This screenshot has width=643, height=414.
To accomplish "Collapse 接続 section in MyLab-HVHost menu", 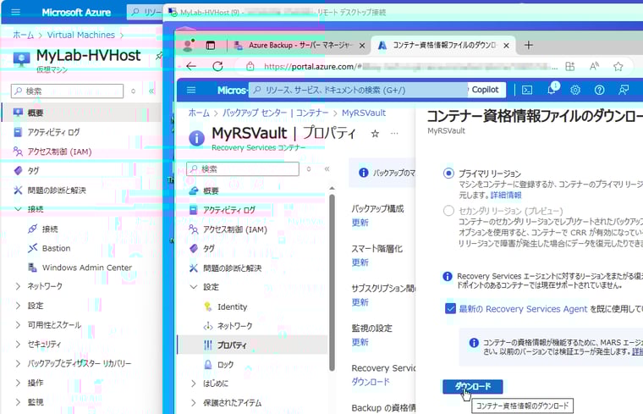I will point(18,209).
